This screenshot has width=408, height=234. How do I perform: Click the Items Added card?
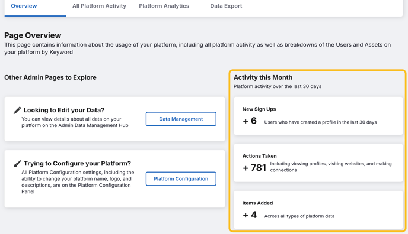(318, 210)
